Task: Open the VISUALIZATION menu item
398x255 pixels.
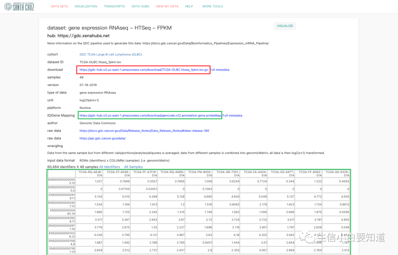Action: 86,6
